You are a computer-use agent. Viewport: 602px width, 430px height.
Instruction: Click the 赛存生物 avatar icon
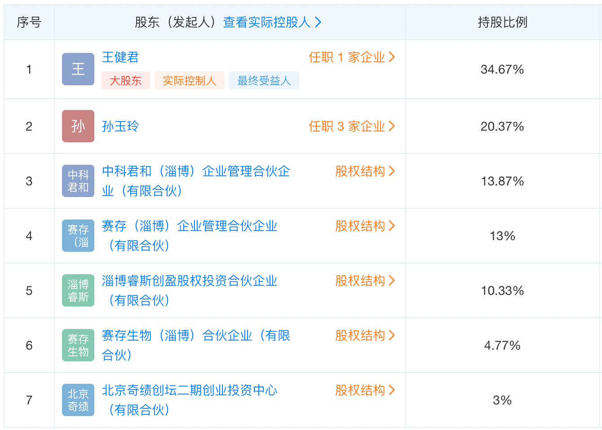pyautogui.click(x=78, y=345)
